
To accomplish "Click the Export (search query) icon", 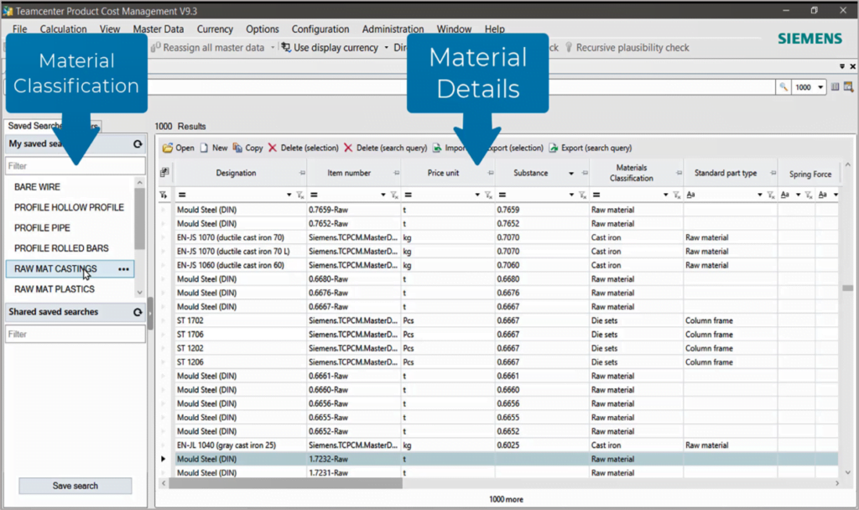I will click(x=554, y=148).
